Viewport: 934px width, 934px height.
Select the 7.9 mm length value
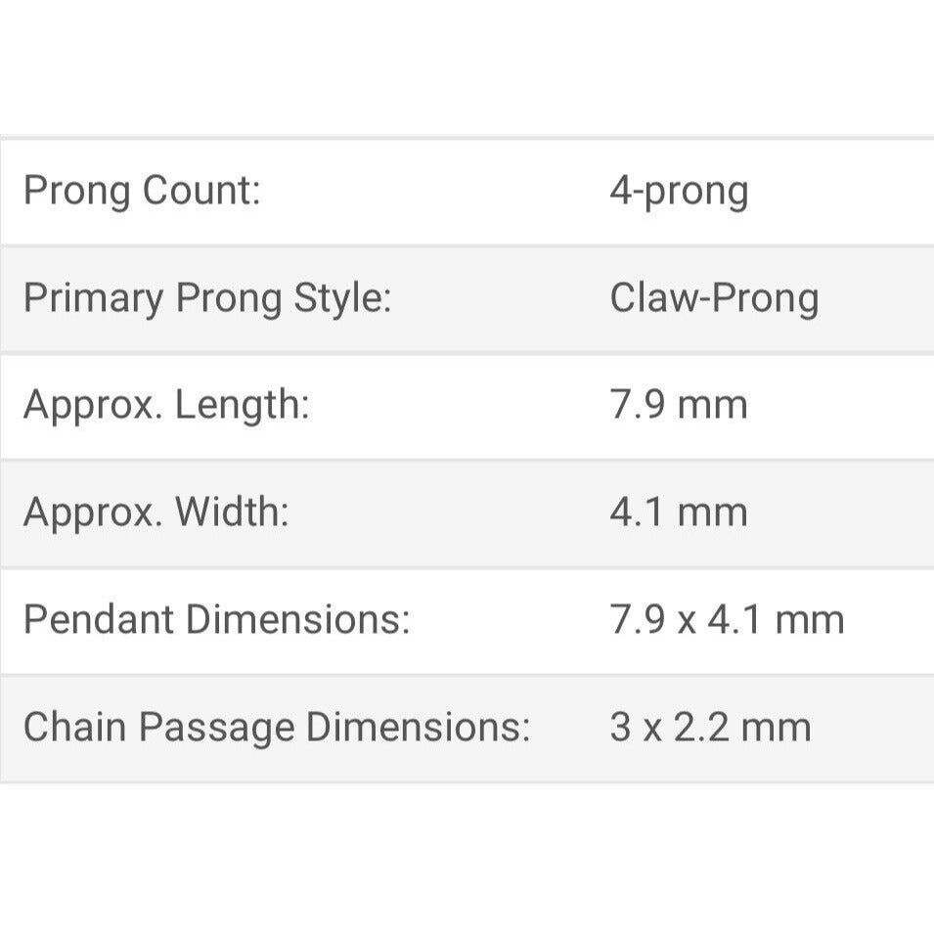click(679, 405)
